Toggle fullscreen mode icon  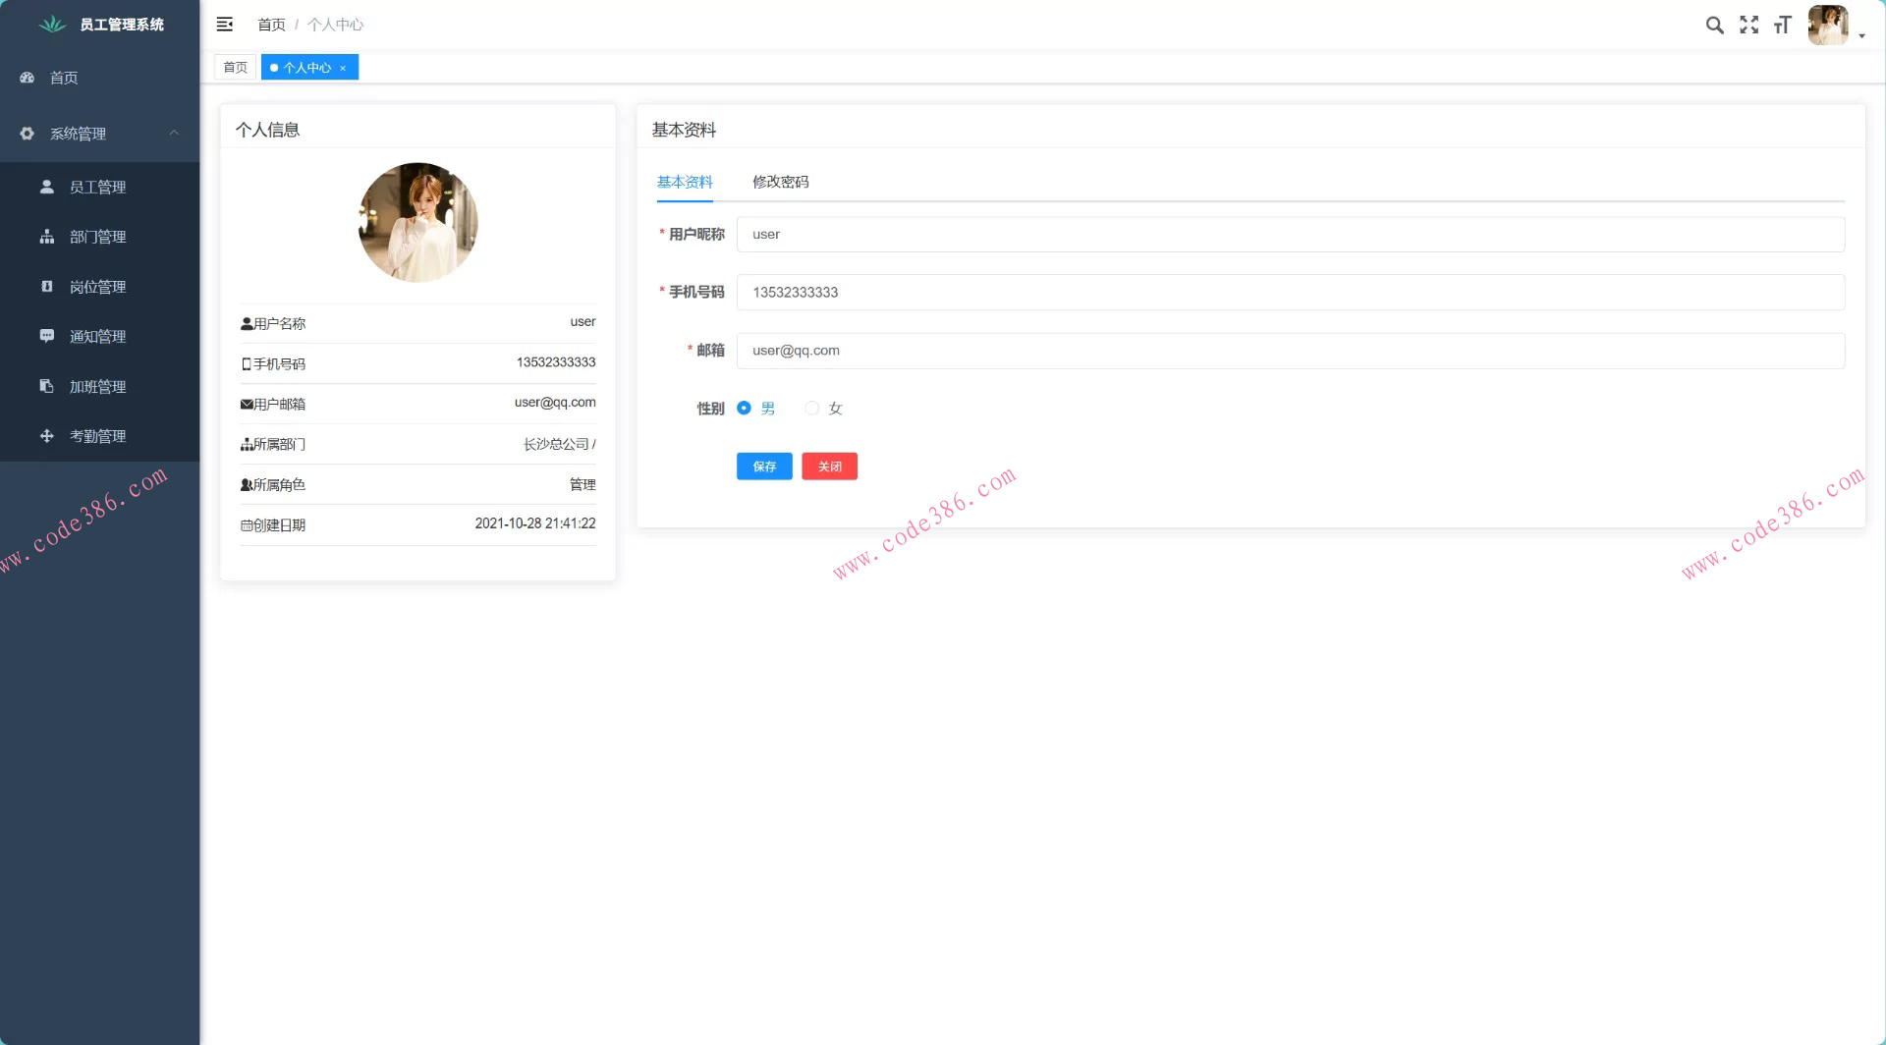(1748, 26)
